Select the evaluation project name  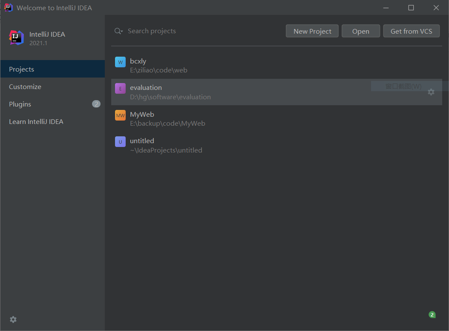point(146,88)
